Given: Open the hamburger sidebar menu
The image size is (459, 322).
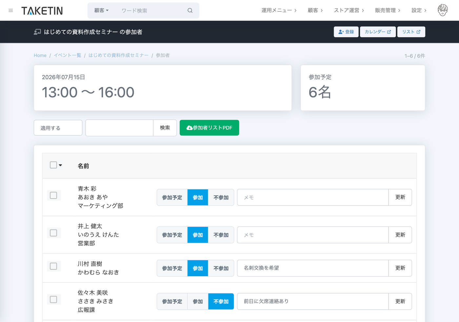Looking at the screenshot, I should coord(11,10).
